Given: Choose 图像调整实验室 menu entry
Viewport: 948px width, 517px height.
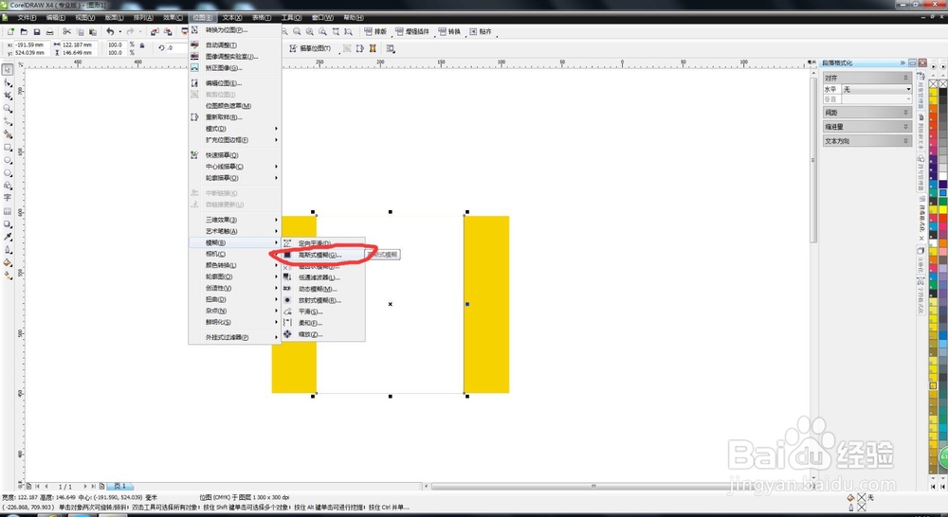Looking at the screenshot, I should pos(234,56).
